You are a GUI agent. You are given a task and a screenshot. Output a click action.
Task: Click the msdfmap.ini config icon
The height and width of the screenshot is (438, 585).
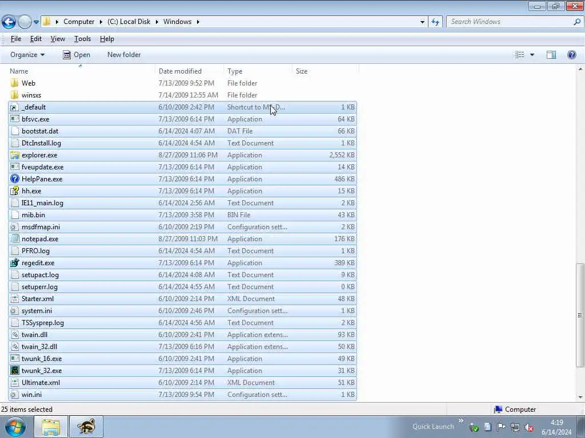point(14,227)
